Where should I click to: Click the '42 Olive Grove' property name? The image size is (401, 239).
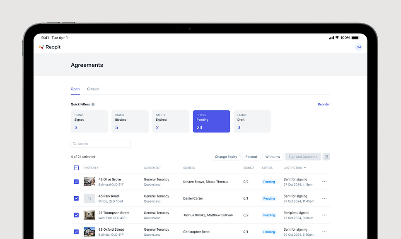click(x=110, y=179)
